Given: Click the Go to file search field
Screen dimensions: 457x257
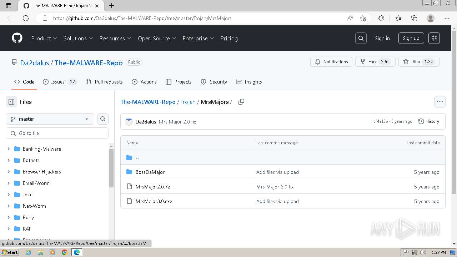Looking at the screenshot, I should click(x=57, y=133).
